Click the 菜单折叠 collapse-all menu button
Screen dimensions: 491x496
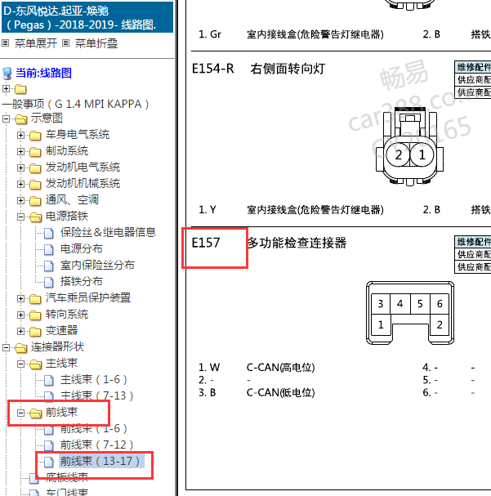[96, 43]
